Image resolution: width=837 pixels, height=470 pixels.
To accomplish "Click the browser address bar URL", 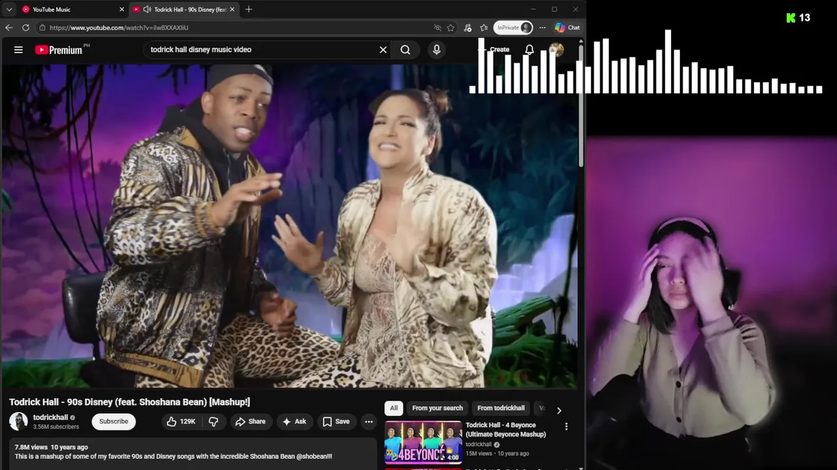I will click(x=119, y=27).
